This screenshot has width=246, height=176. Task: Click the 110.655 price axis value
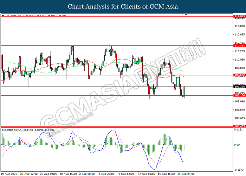[x=240, y=34]
